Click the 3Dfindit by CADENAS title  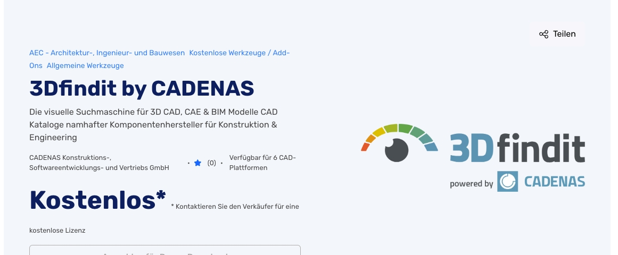tap(142, 88)
